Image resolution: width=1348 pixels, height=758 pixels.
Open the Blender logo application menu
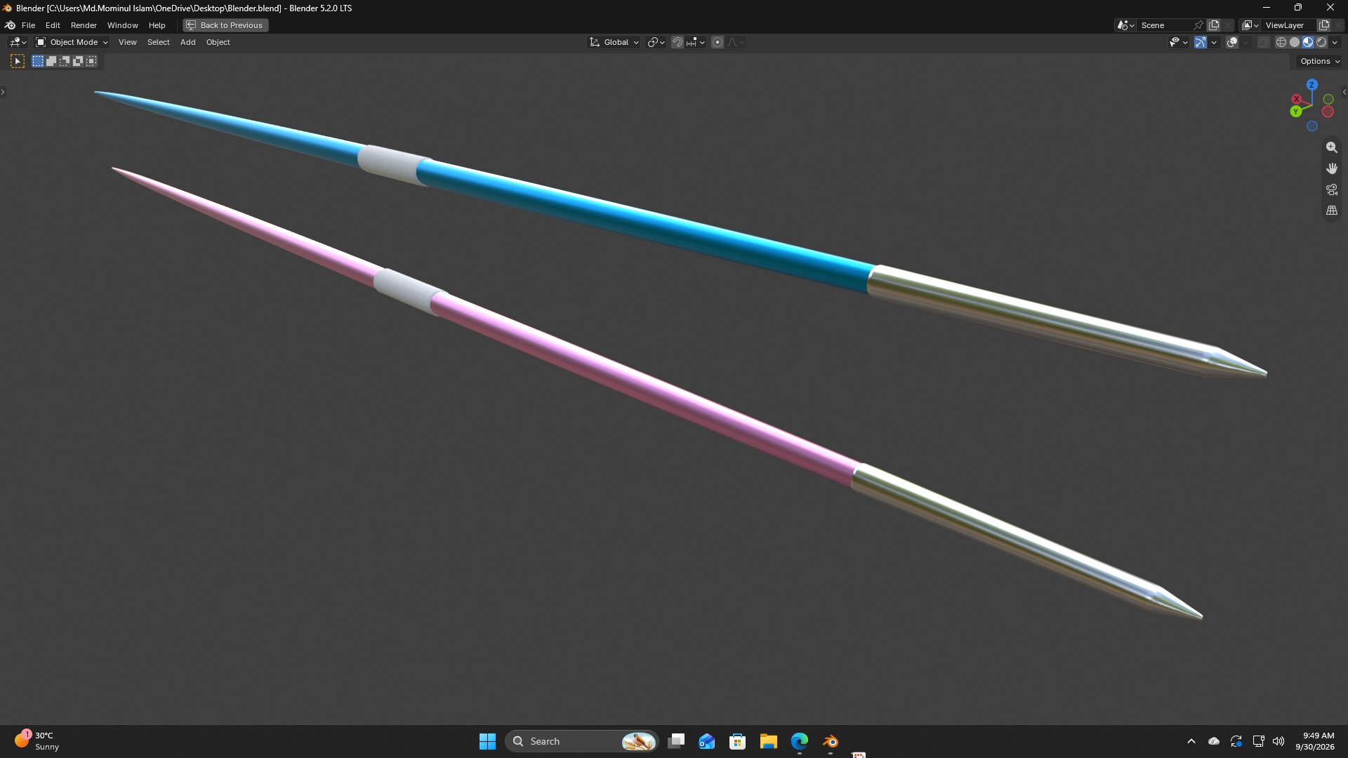point(10,25)
